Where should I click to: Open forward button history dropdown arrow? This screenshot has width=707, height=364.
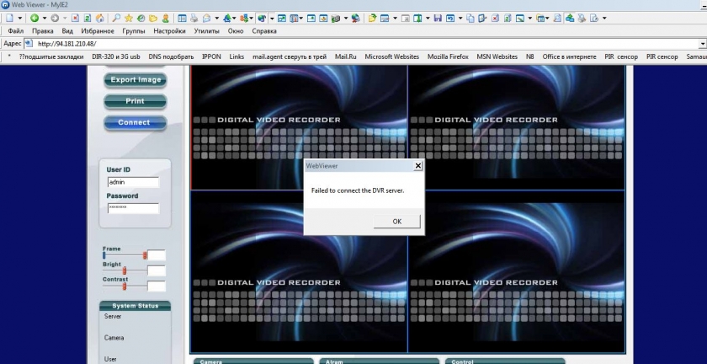(65, 18)
